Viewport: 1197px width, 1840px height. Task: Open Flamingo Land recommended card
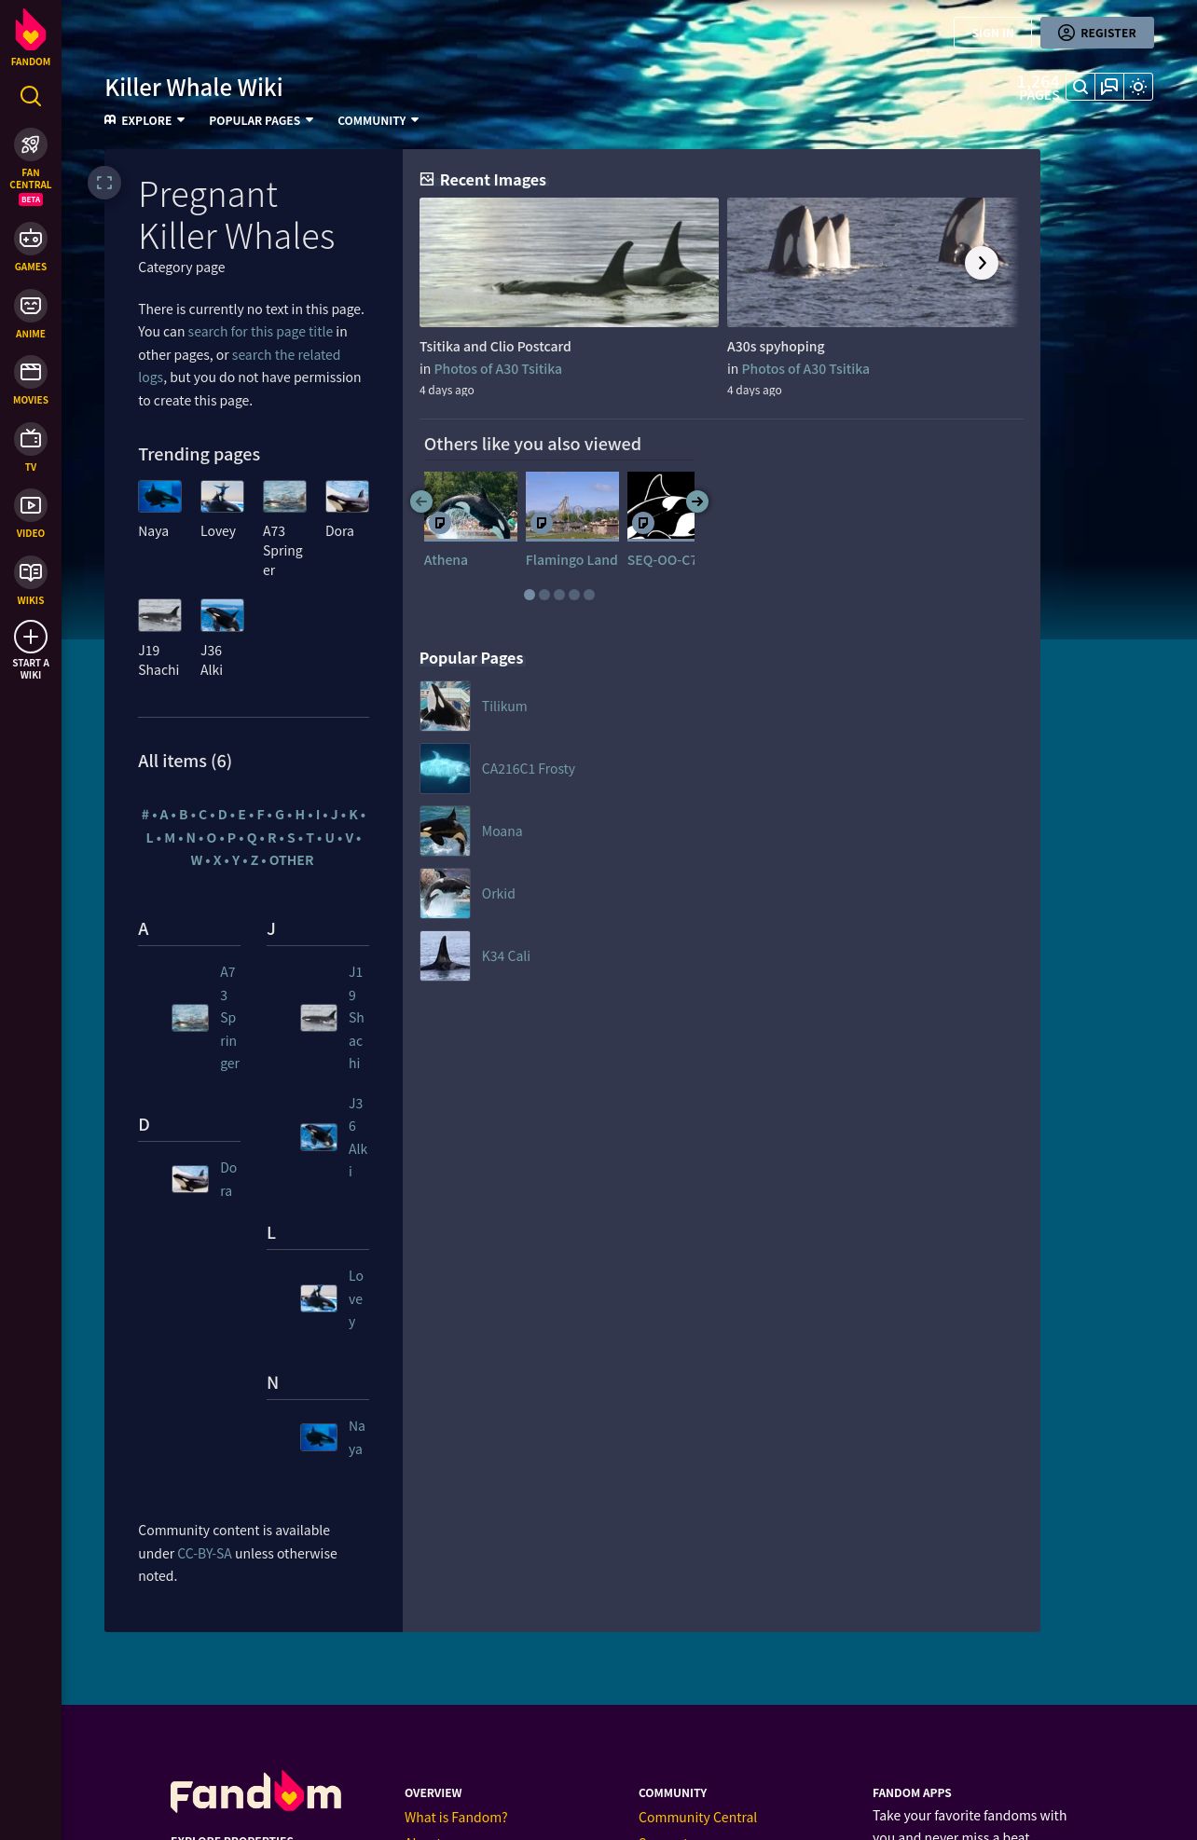[571, 520]
